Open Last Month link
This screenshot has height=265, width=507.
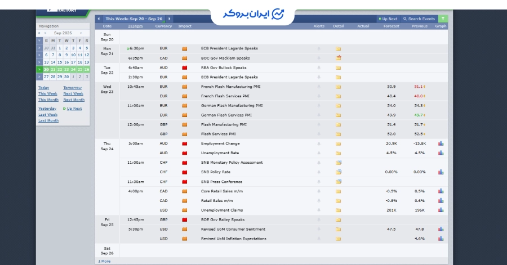48,120
